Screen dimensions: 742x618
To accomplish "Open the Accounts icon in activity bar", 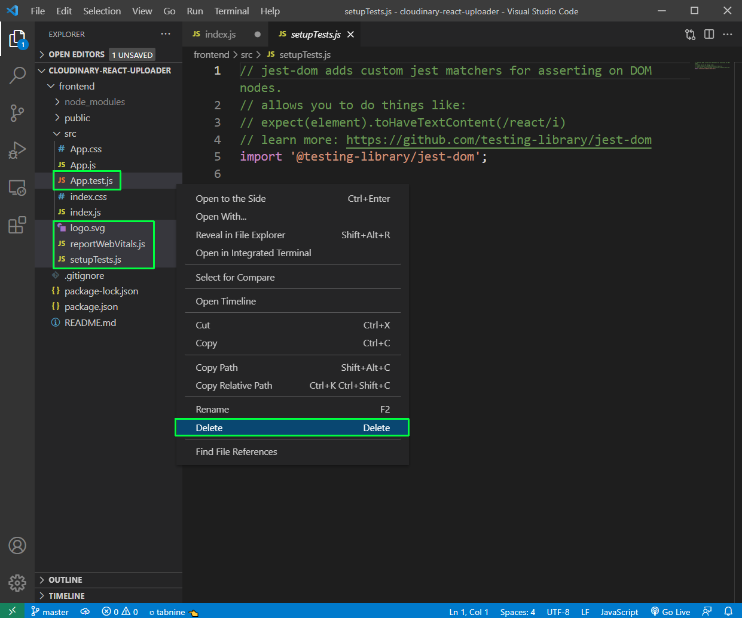I will point(17,545).
